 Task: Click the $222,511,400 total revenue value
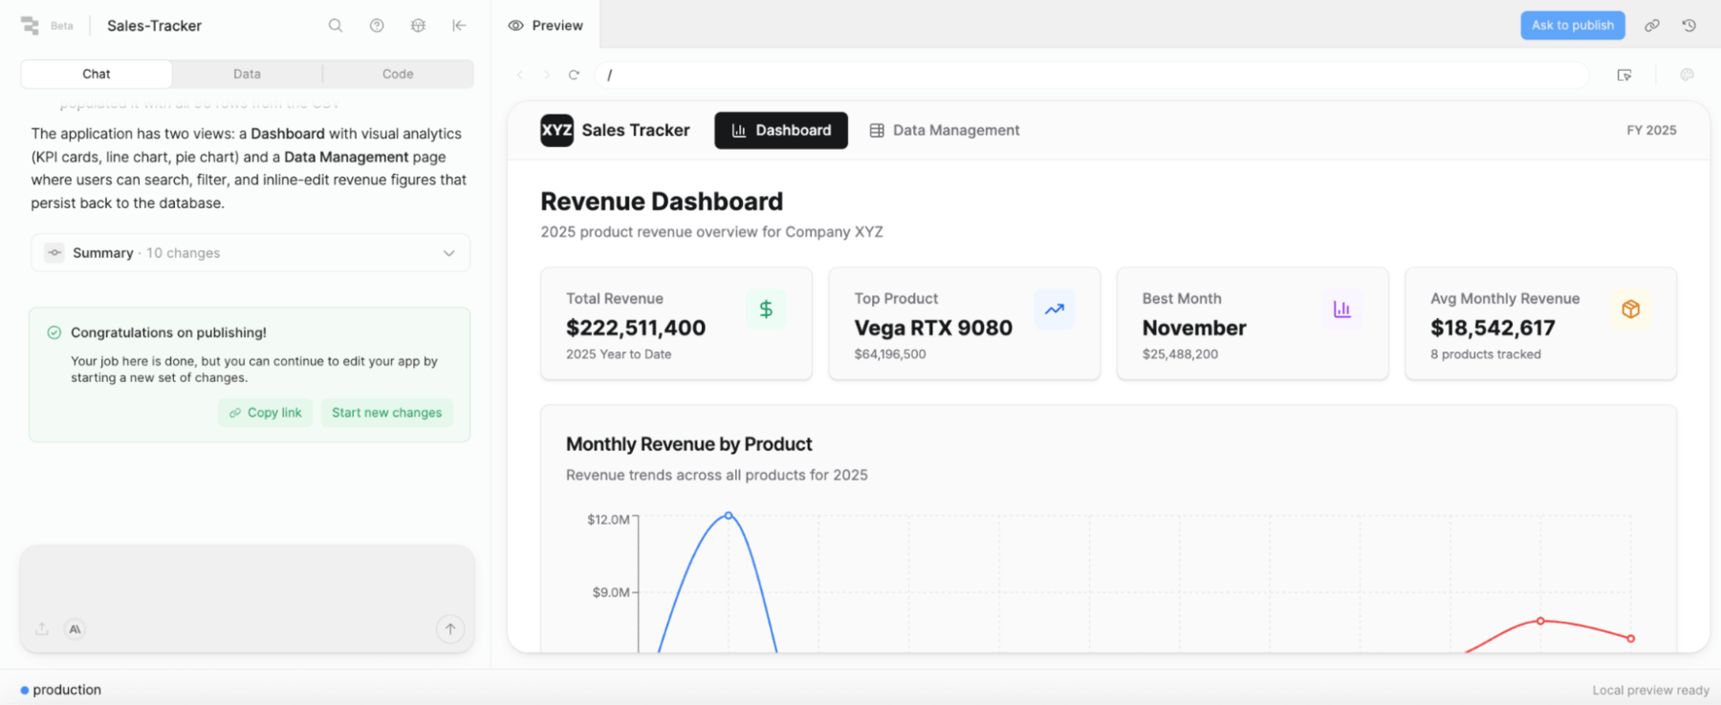[636, 328]
